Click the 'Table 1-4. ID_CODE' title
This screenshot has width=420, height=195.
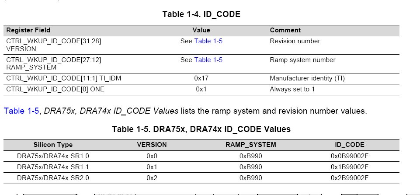[201, 14]
